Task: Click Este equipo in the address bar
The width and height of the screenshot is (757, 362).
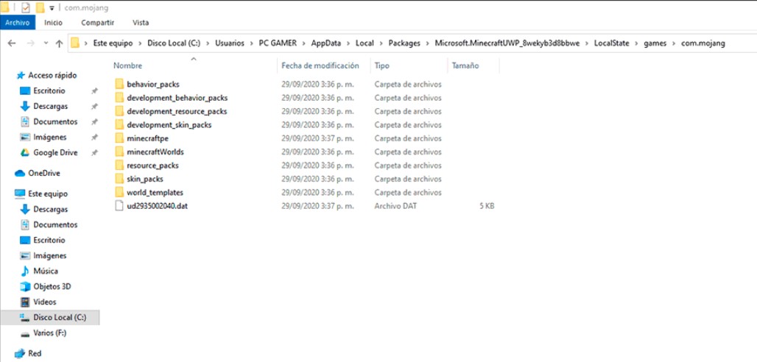Action: (x=111, y=43)
